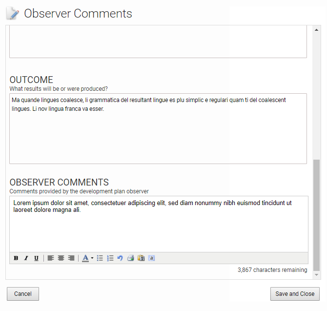Print the observer comments content
Screen dimensions: 327x311
[130, 258]
